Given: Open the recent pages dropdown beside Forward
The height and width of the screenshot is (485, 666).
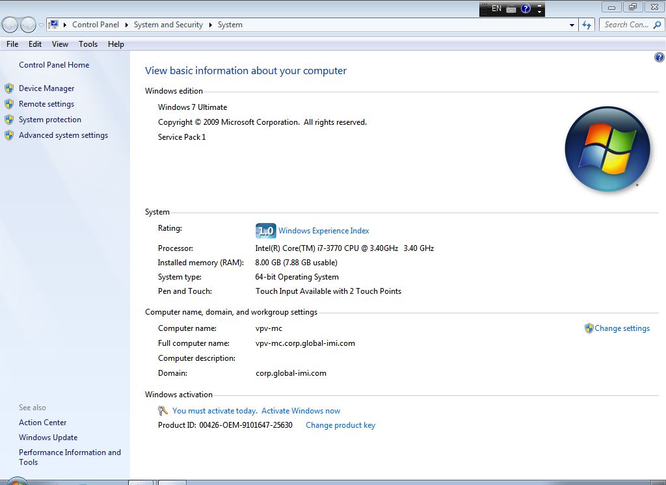Looking at the screenshot, I should (x=41, y=25).
